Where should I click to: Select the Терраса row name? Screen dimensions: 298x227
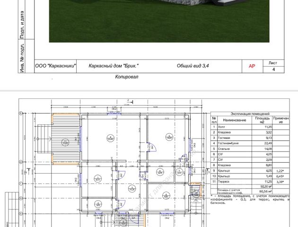pos(223,182)
